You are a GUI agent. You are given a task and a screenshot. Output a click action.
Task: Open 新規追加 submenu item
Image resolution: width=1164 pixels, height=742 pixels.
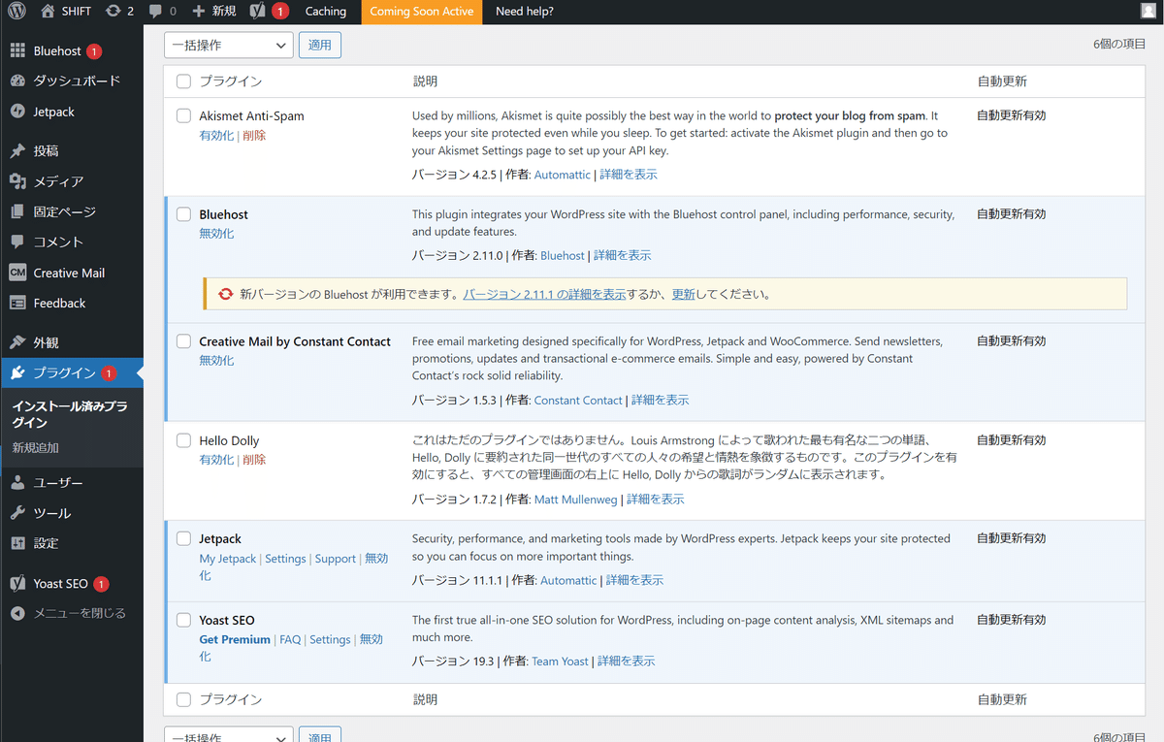(36, 448)
